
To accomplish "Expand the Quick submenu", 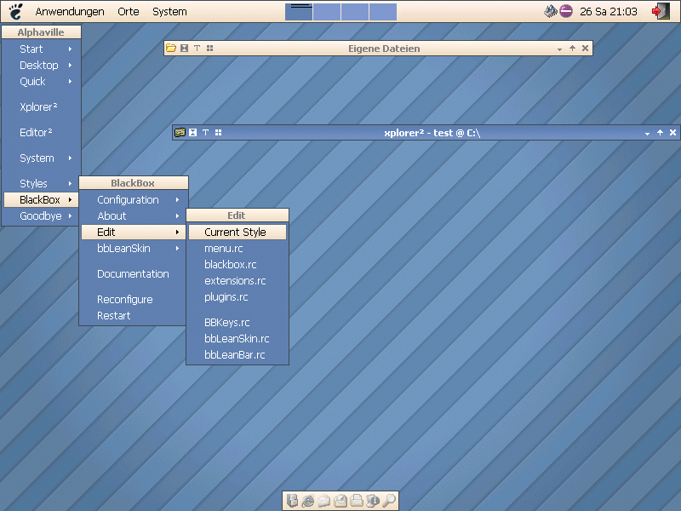I will (42, 81).
